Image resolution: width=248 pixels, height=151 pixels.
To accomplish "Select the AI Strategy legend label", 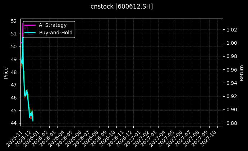I will pyautogui.click(x=52, y=25).
